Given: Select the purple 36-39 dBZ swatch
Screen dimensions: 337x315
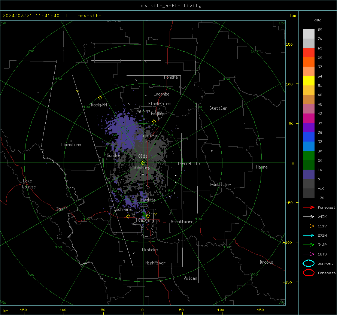Looking at the screenshot, I should pyautogui.click(x=309, y=127).
